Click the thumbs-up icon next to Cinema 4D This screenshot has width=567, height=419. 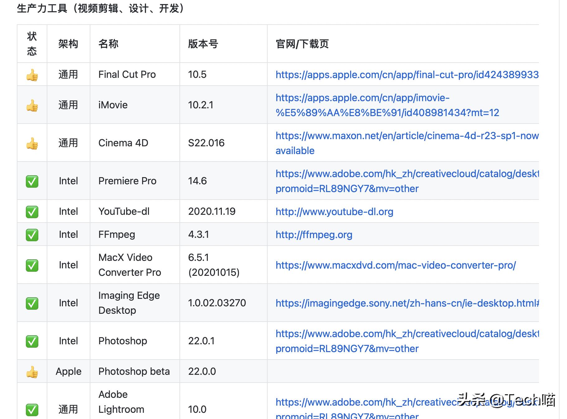click(32, 143)
